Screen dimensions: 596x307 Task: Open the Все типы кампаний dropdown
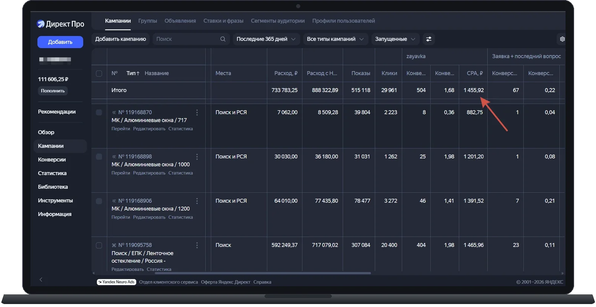(x=336, y=39)
